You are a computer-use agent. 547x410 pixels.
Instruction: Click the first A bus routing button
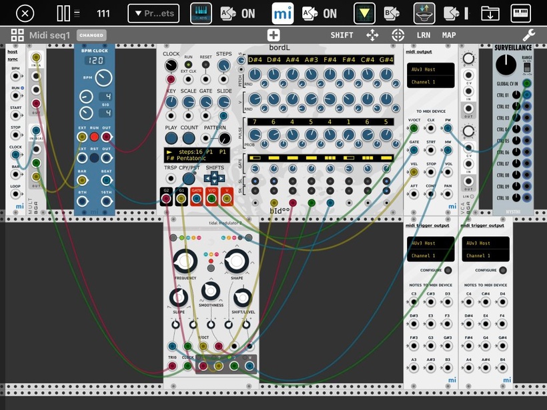229,13
